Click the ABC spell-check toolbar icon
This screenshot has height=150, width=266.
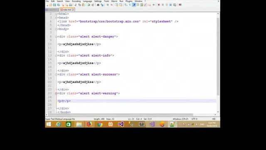(180, 5)
